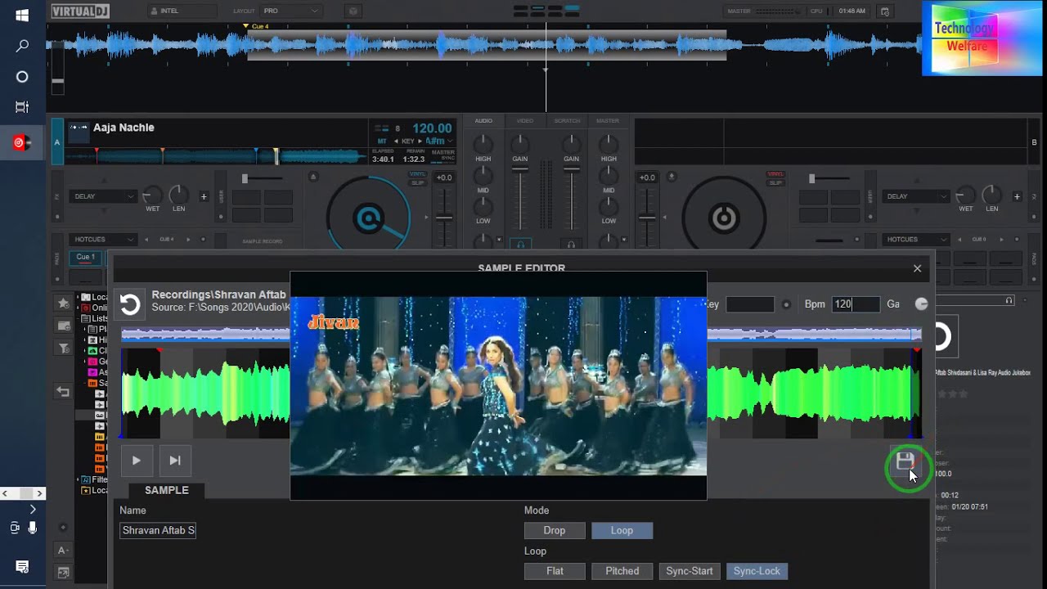Click the browser back arrow icon
1047x589 pixels.
pos(63,393)
